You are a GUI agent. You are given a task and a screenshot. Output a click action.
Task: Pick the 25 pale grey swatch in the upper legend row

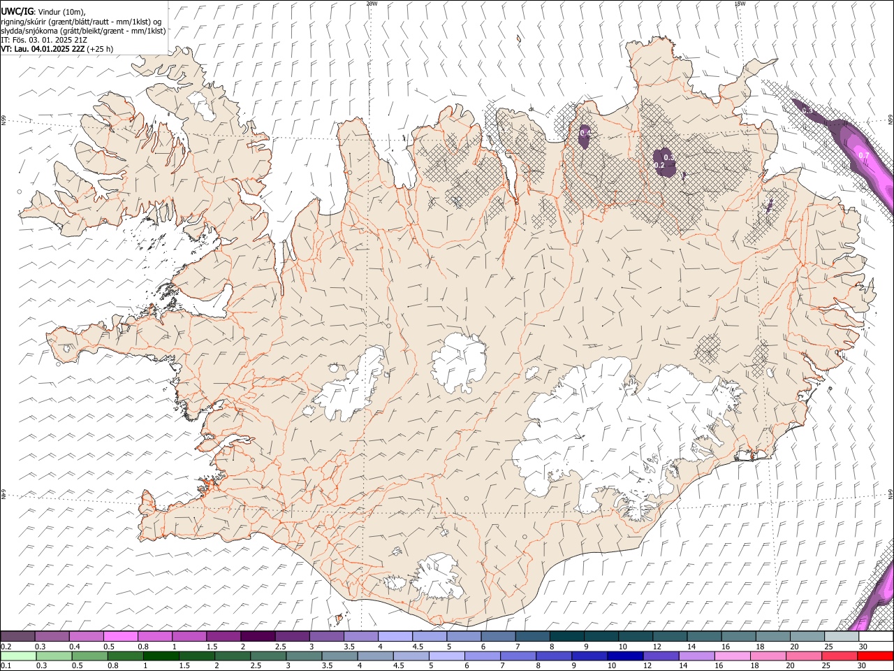[842, 637]
